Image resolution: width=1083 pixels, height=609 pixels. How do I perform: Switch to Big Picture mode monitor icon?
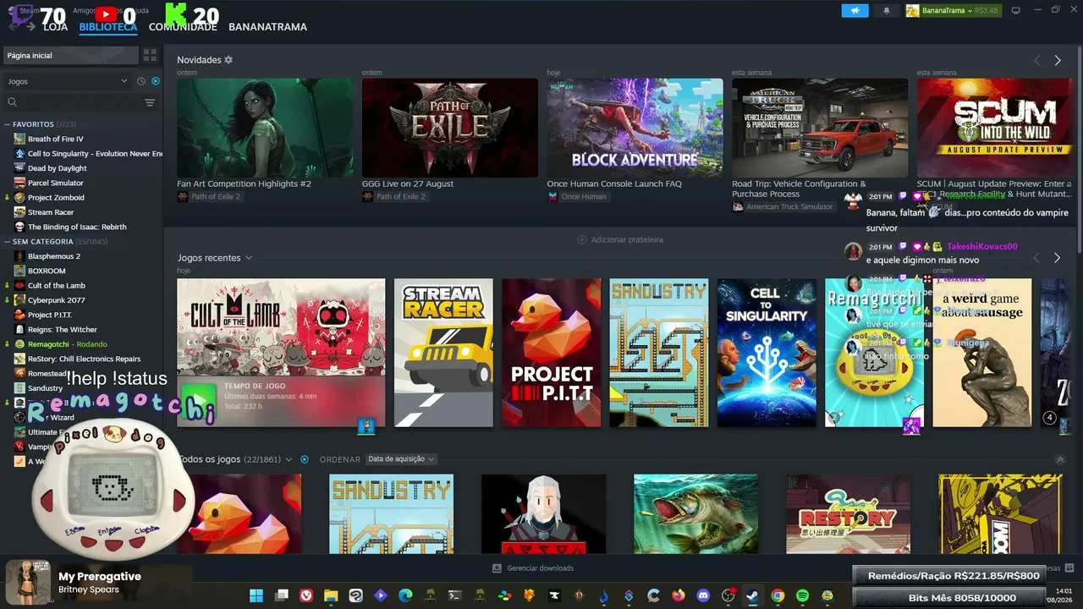pyautogui.click(x=1016, y=11)
